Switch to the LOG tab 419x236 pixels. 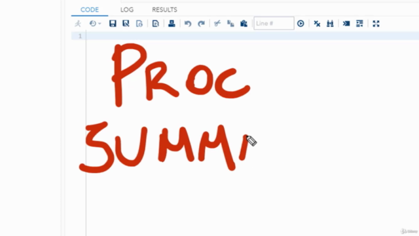[127, 10]
